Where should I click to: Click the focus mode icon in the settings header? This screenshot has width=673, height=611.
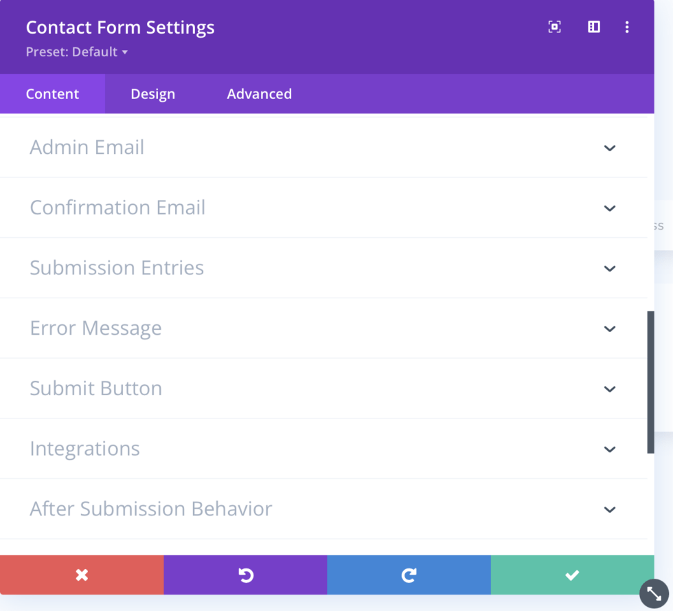pos(554,27)
